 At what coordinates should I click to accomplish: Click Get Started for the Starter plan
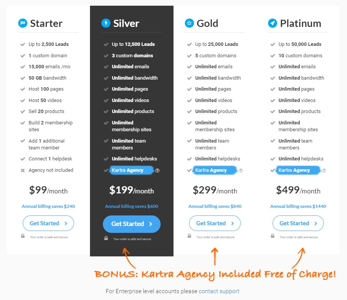pyautogui.click(x=48, y=223)
